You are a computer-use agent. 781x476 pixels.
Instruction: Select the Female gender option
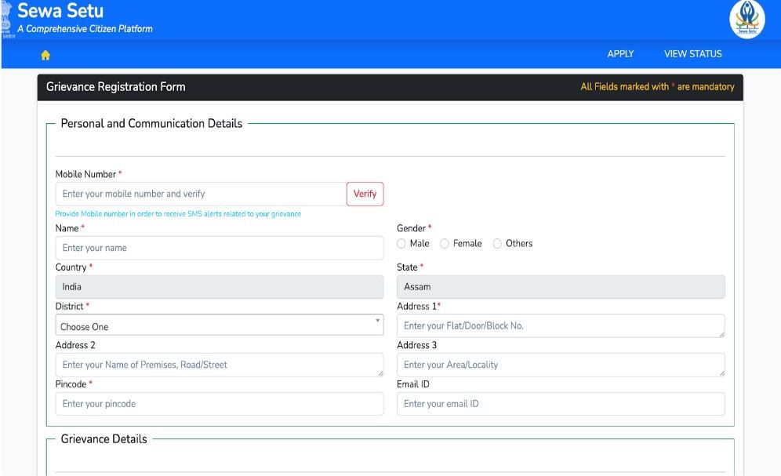[x=445, y=244]
